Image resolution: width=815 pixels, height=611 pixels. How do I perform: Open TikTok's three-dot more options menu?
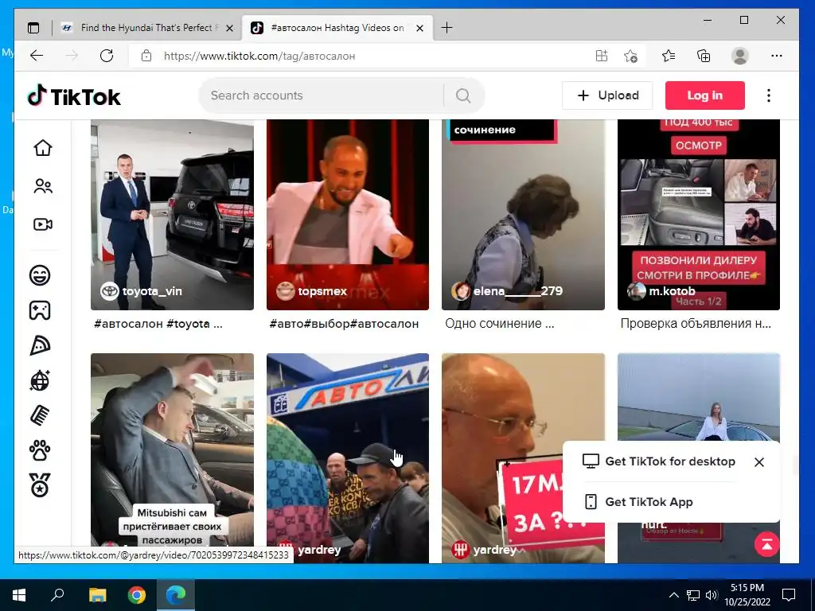point(768,95)
